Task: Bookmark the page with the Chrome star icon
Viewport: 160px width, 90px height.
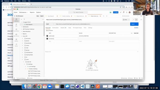Action: tap(123, 7)
